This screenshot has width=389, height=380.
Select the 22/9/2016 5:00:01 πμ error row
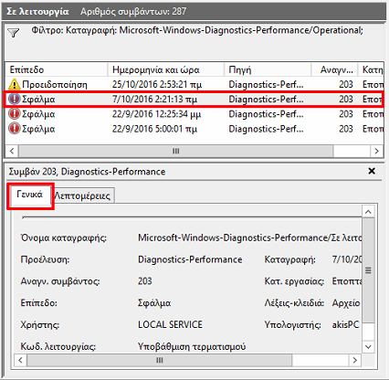194,129
